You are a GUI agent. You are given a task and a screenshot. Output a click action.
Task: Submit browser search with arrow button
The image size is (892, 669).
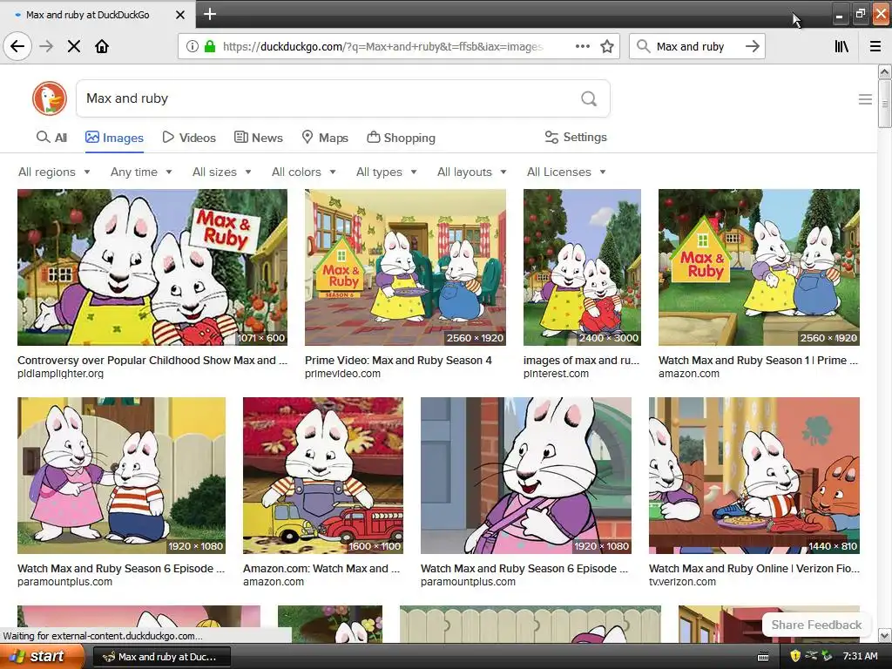coord(752,46)
